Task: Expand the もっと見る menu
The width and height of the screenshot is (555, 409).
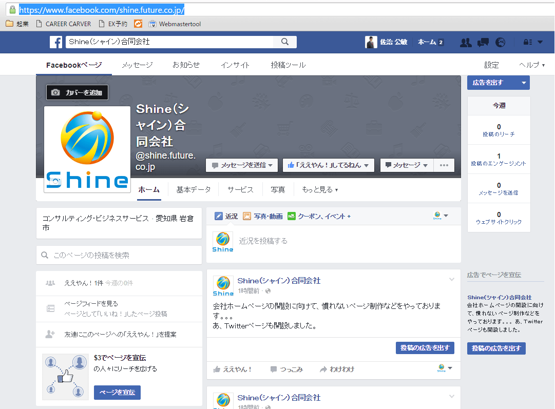Action: click(x=320, y=190)
